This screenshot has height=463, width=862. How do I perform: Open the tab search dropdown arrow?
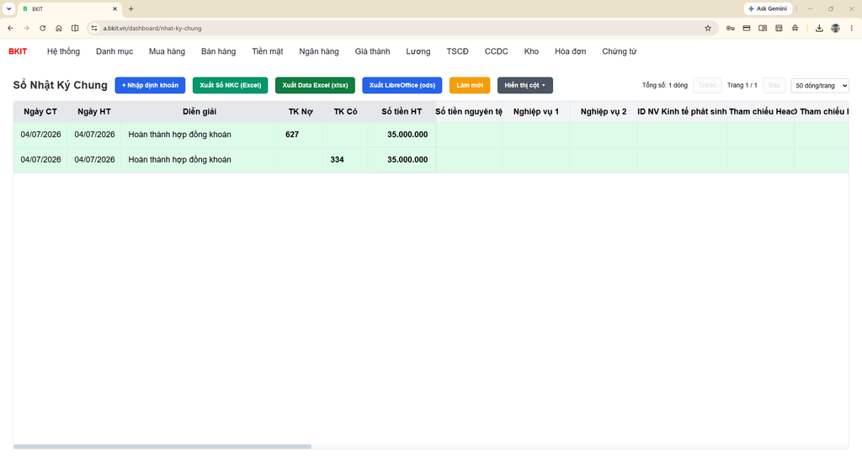[x=8, y=8]
